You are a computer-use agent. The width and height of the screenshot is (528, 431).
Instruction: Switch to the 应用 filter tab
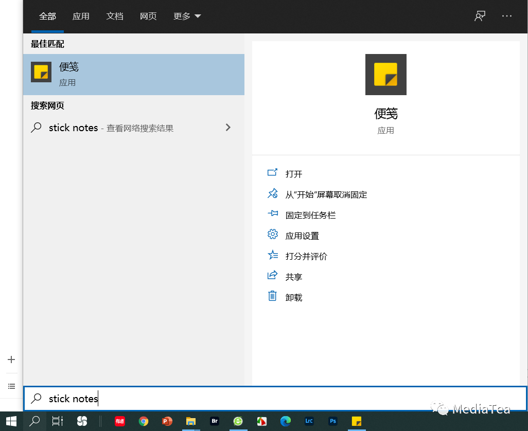tap(81, 16)
